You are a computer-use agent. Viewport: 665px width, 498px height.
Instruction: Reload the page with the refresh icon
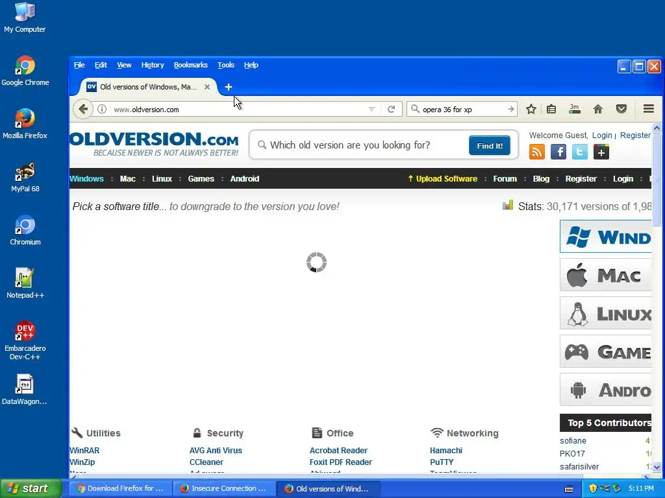point(391,109)
